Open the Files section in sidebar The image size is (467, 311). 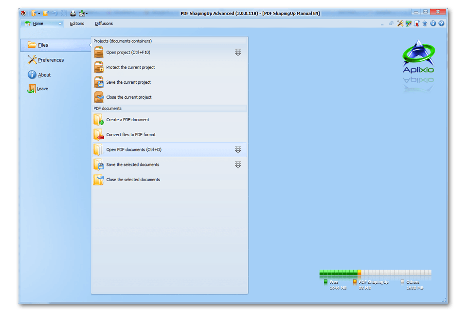[55, 45]
